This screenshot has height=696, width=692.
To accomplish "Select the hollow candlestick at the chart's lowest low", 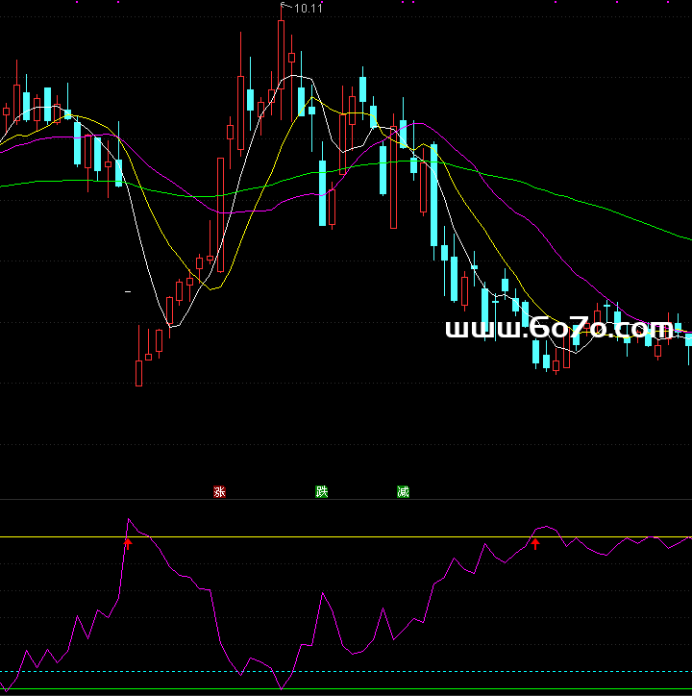I will 138,372.
